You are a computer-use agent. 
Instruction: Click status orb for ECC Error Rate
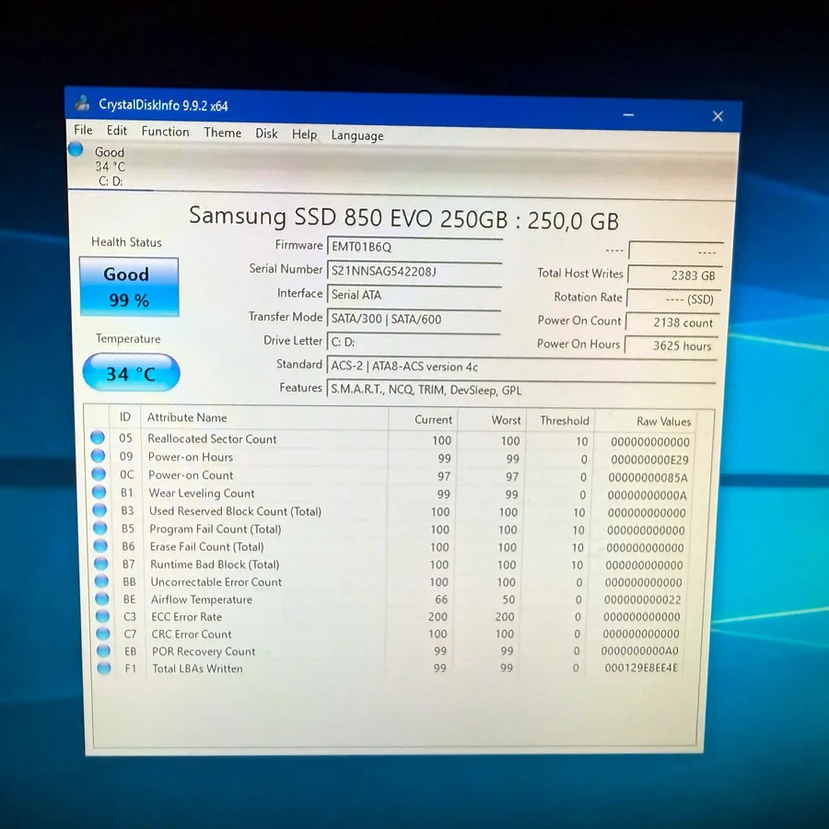pyautogui.click(x=102, y=616)
